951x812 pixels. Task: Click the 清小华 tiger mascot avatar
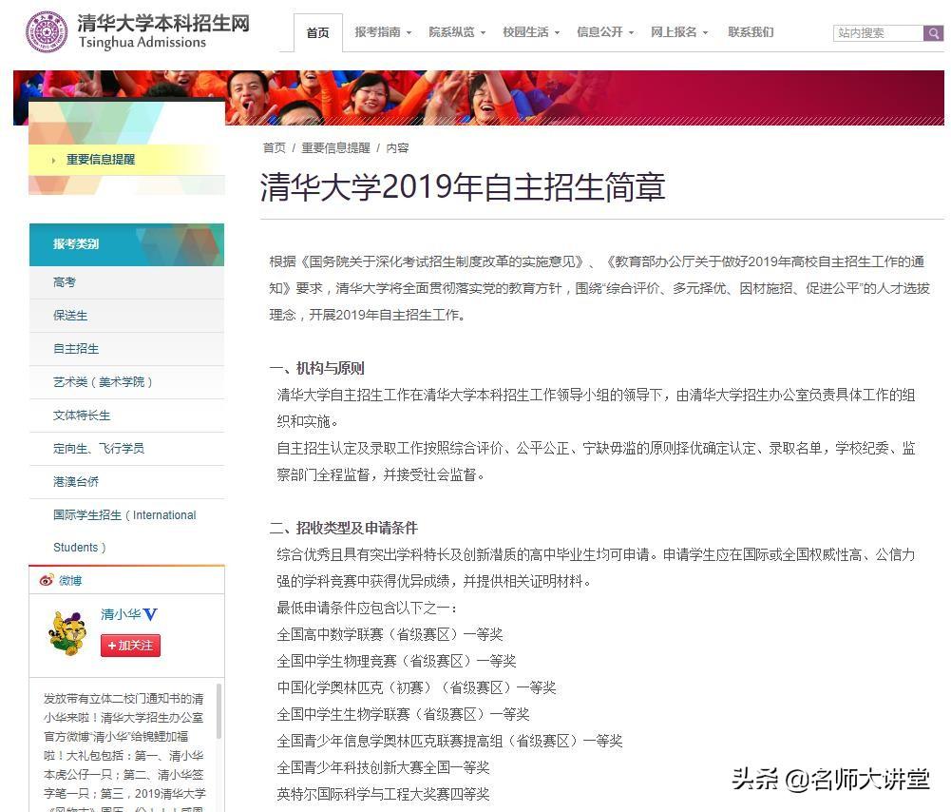[67, 633]
